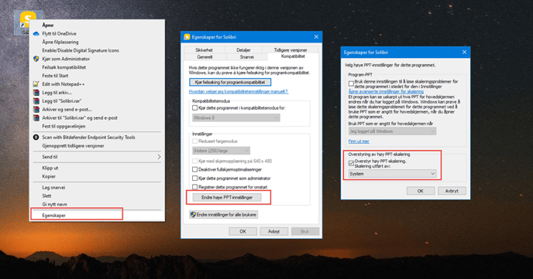Viewport: 533px width, 279px height.
Task: Open the System scaling dropdown
Action: (x=392, y=174)
